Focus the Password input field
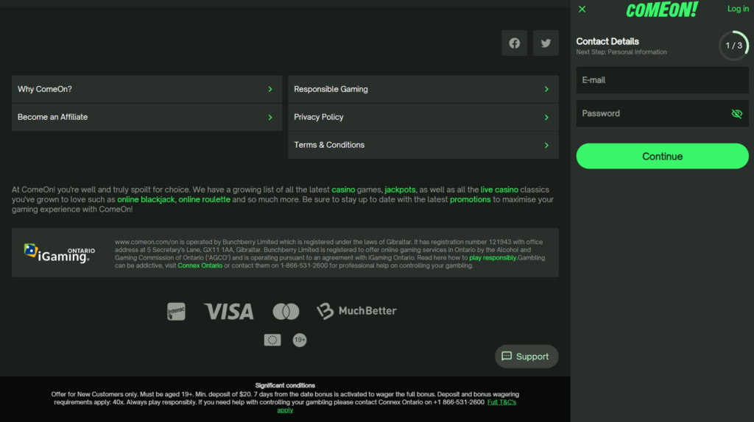 click(x=662, y=114)
